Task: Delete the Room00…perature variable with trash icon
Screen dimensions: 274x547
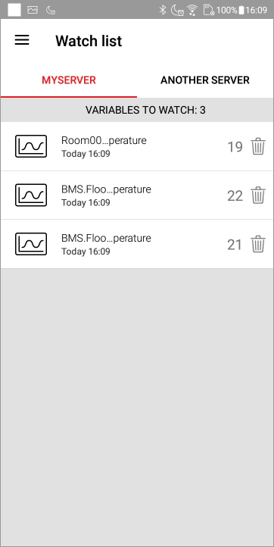Action: 258,146
